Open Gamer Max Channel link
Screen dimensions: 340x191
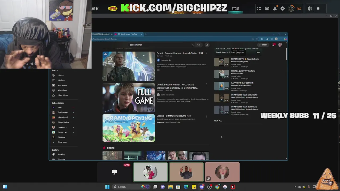point(167,95)
